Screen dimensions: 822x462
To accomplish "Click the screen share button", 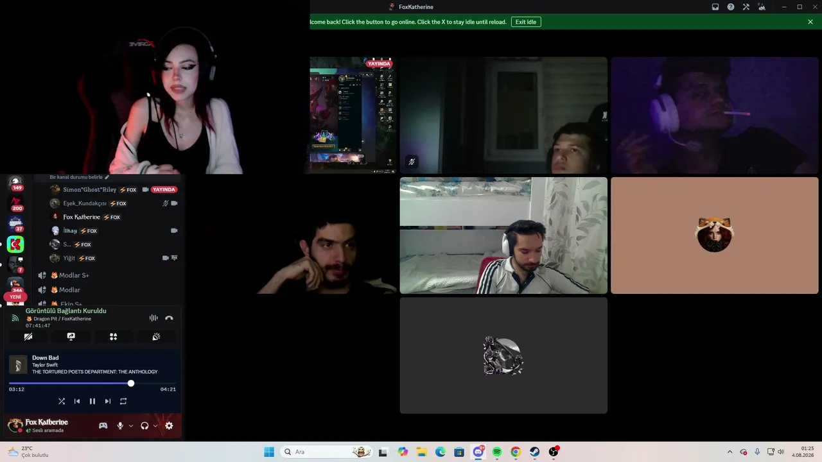I will [x=71, y=336].
